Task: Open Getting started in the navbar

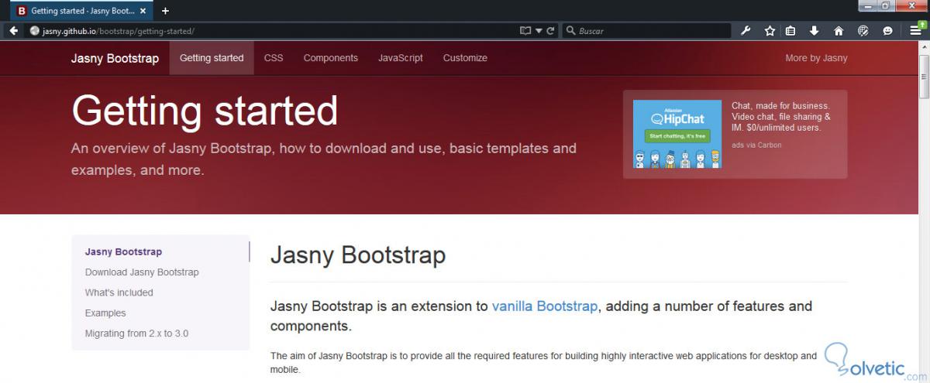Action: 212,58
